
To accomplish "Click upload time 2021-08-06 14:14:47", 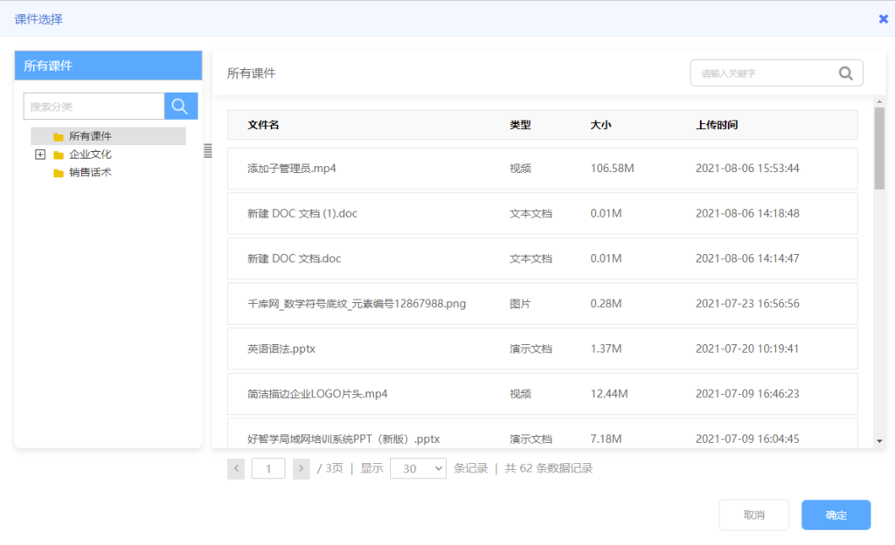I will (747, 259).
